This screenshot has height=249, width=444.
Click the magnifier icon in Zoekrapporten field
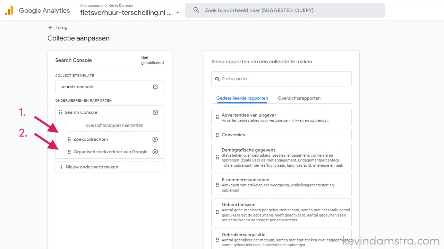[217, 79]
